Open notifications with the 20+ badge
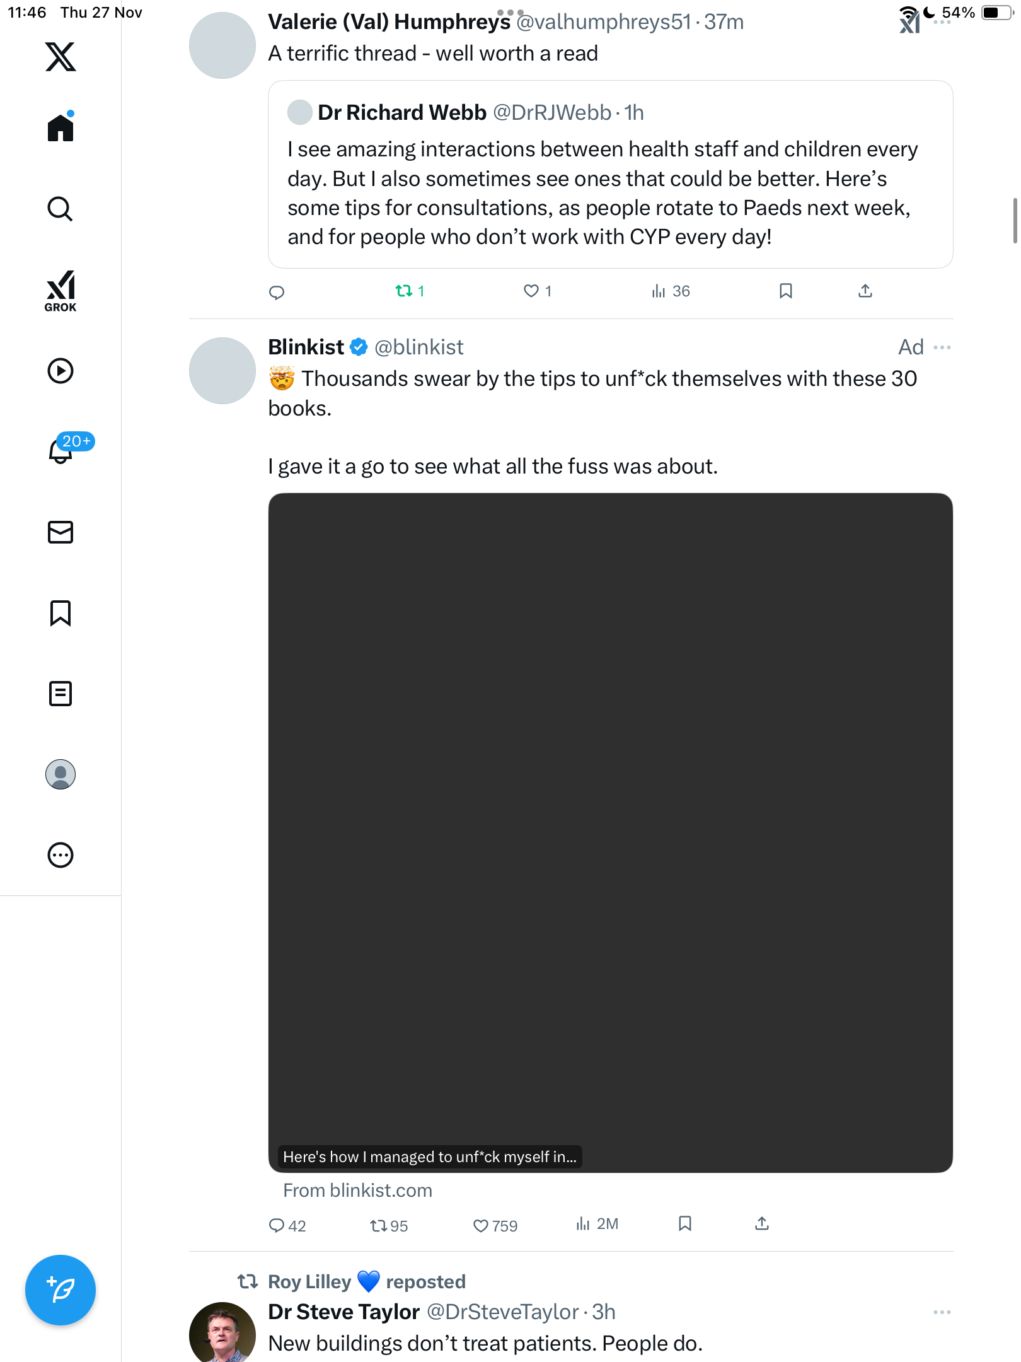 pyautogui.click(x=61, y=451)
